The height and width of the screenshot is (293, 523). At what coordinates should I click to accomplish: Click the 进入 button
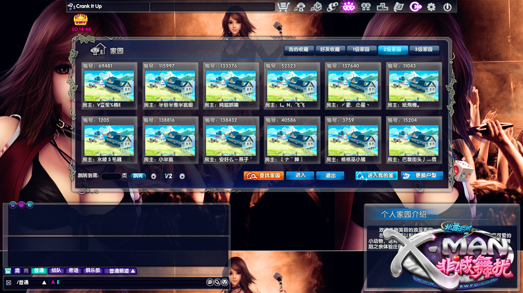click(x=300, y=175)
